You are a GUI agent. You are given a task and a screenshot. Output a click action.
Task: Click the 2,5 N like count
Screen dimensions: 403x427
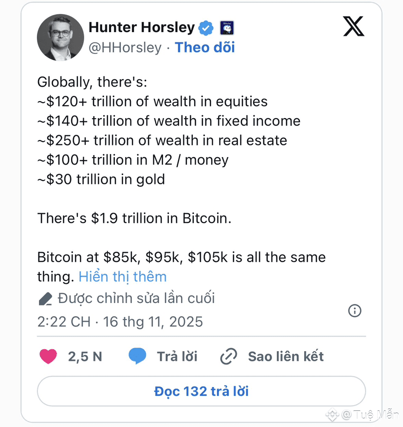[85, 356]
